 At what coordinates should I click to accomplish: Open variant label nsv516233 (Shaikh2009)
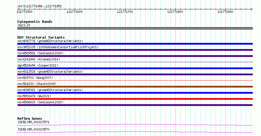pos(37,84)
